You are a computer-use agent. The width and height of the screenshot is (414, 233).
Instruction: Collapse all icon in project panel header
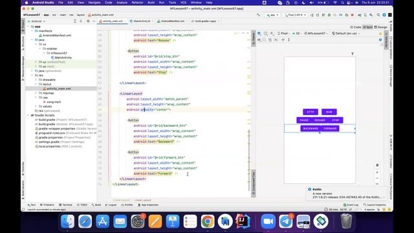pos(81,21)
